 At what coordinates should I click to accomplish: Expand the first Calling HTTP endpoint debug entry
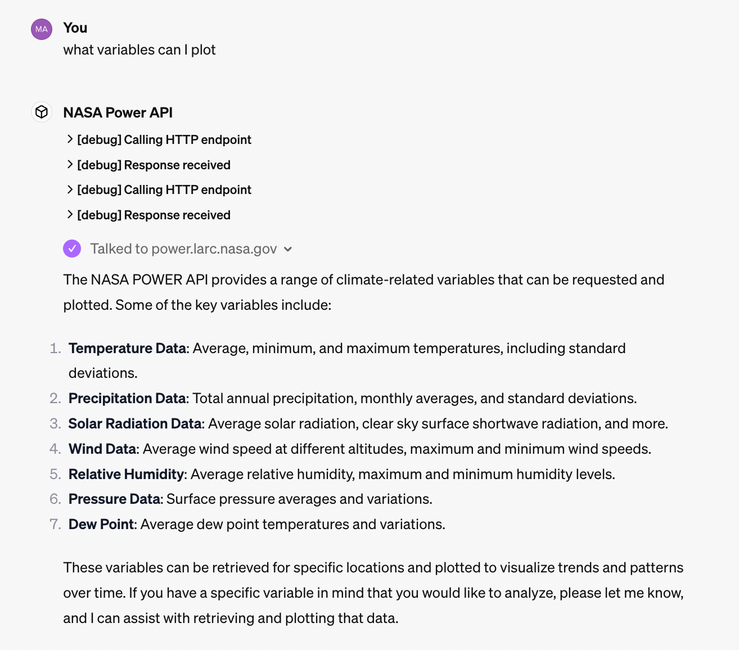(x=159, y=139)
